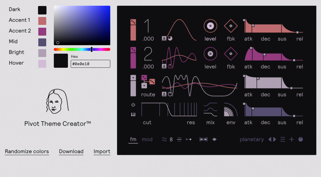Select the fm tab

pos(133,139)
